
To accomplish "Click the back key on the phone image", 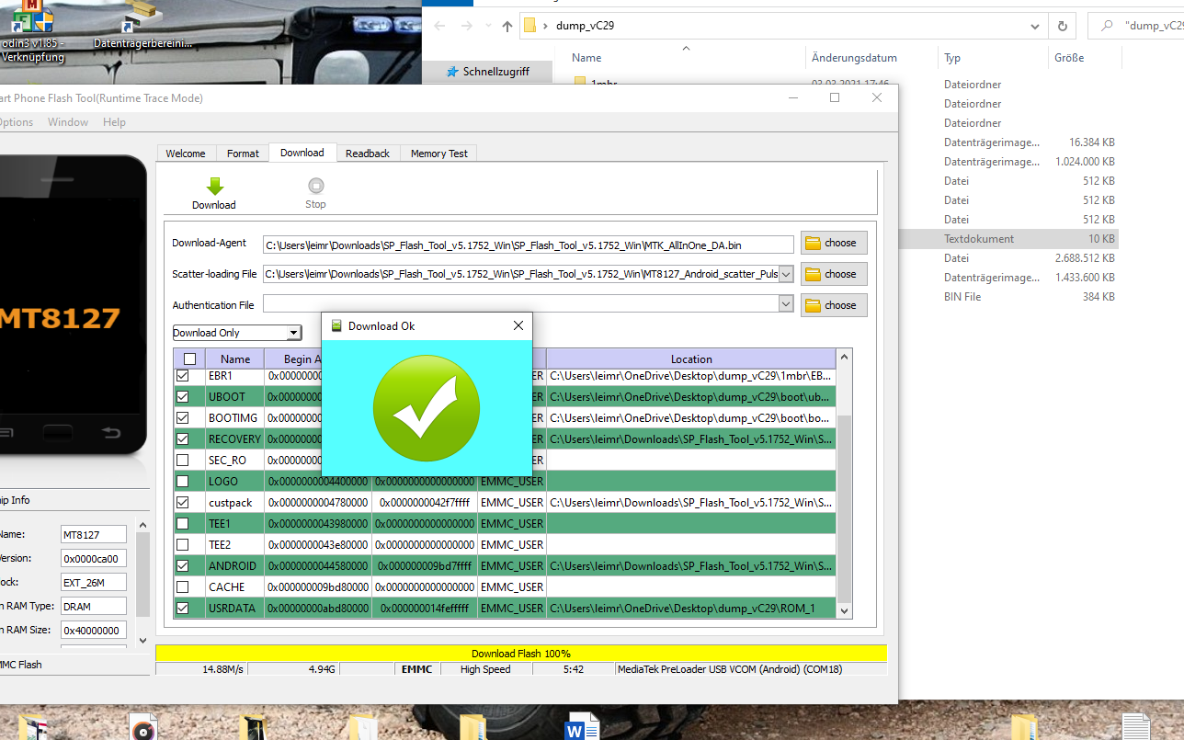I will click(110, 432).
